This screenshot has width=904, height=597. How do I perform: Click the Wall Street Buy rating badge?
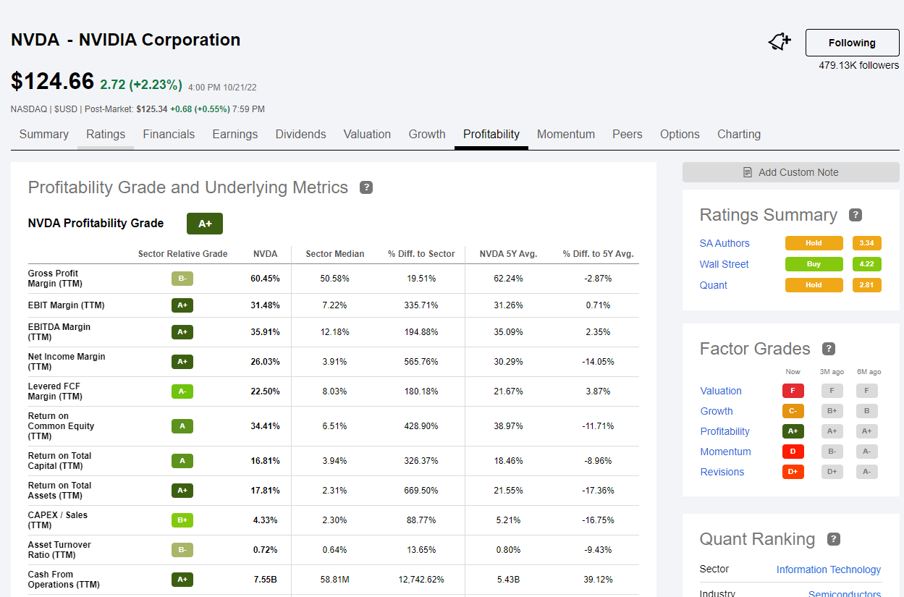coord(814,264)
